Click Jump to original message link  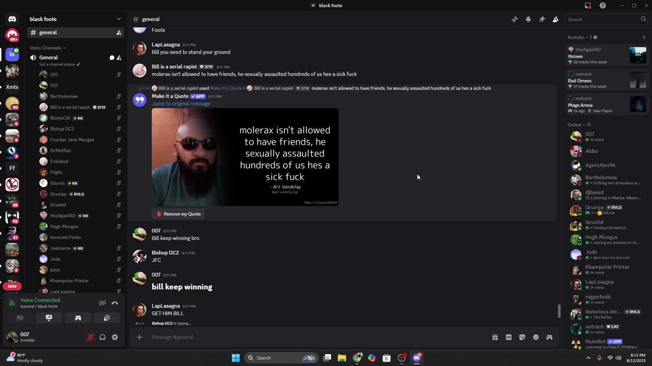point(181,104)
